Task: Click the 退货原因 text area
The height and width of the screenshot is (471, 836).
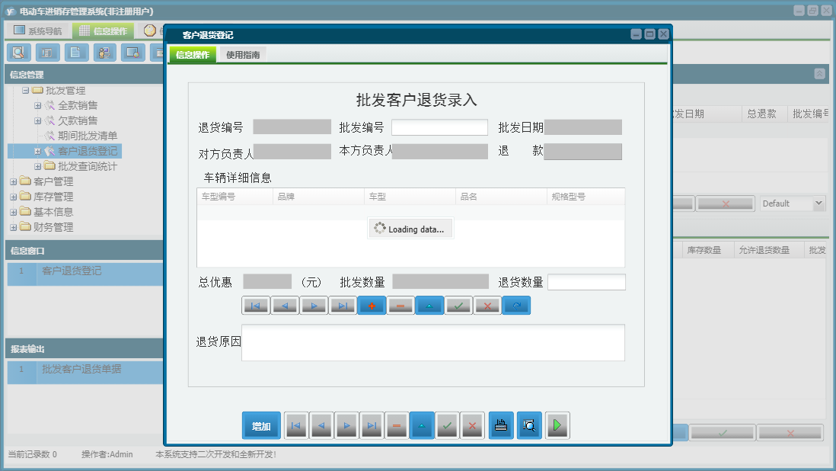Action: (433, 342)
